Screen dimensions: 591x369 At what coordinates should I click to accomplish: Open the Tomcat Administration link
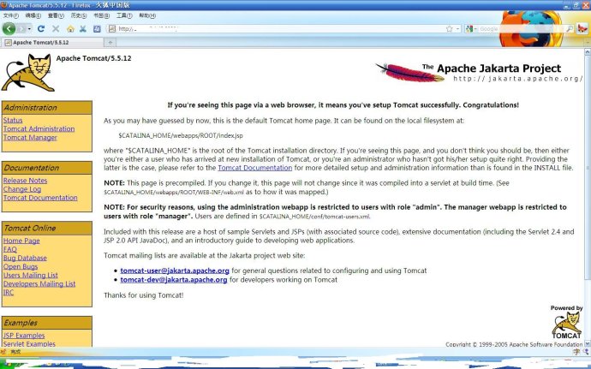coord(39,129)
